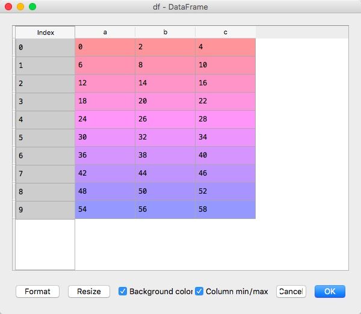Select row index 8

point(45,192)
